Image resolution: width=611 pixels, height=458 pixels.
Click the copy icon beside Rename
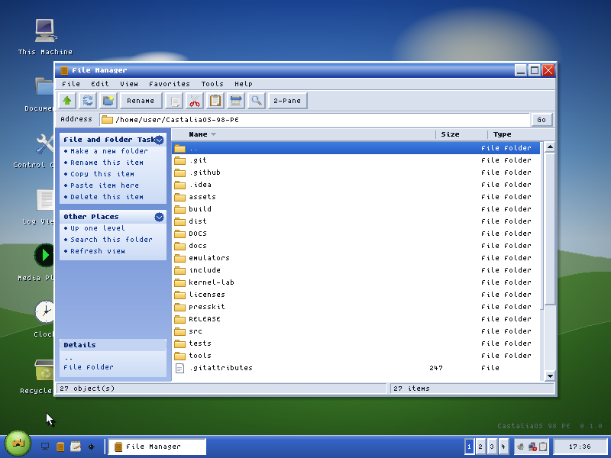[174, 101]
